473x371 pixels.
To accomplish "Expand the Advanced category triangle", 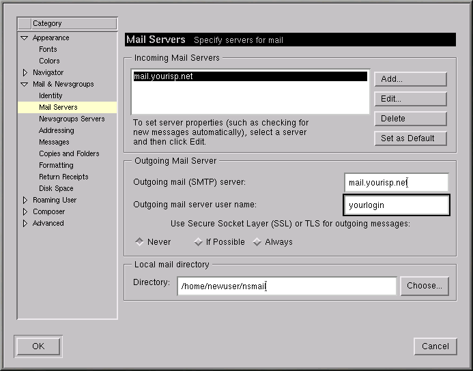I will tap(25, 224).
